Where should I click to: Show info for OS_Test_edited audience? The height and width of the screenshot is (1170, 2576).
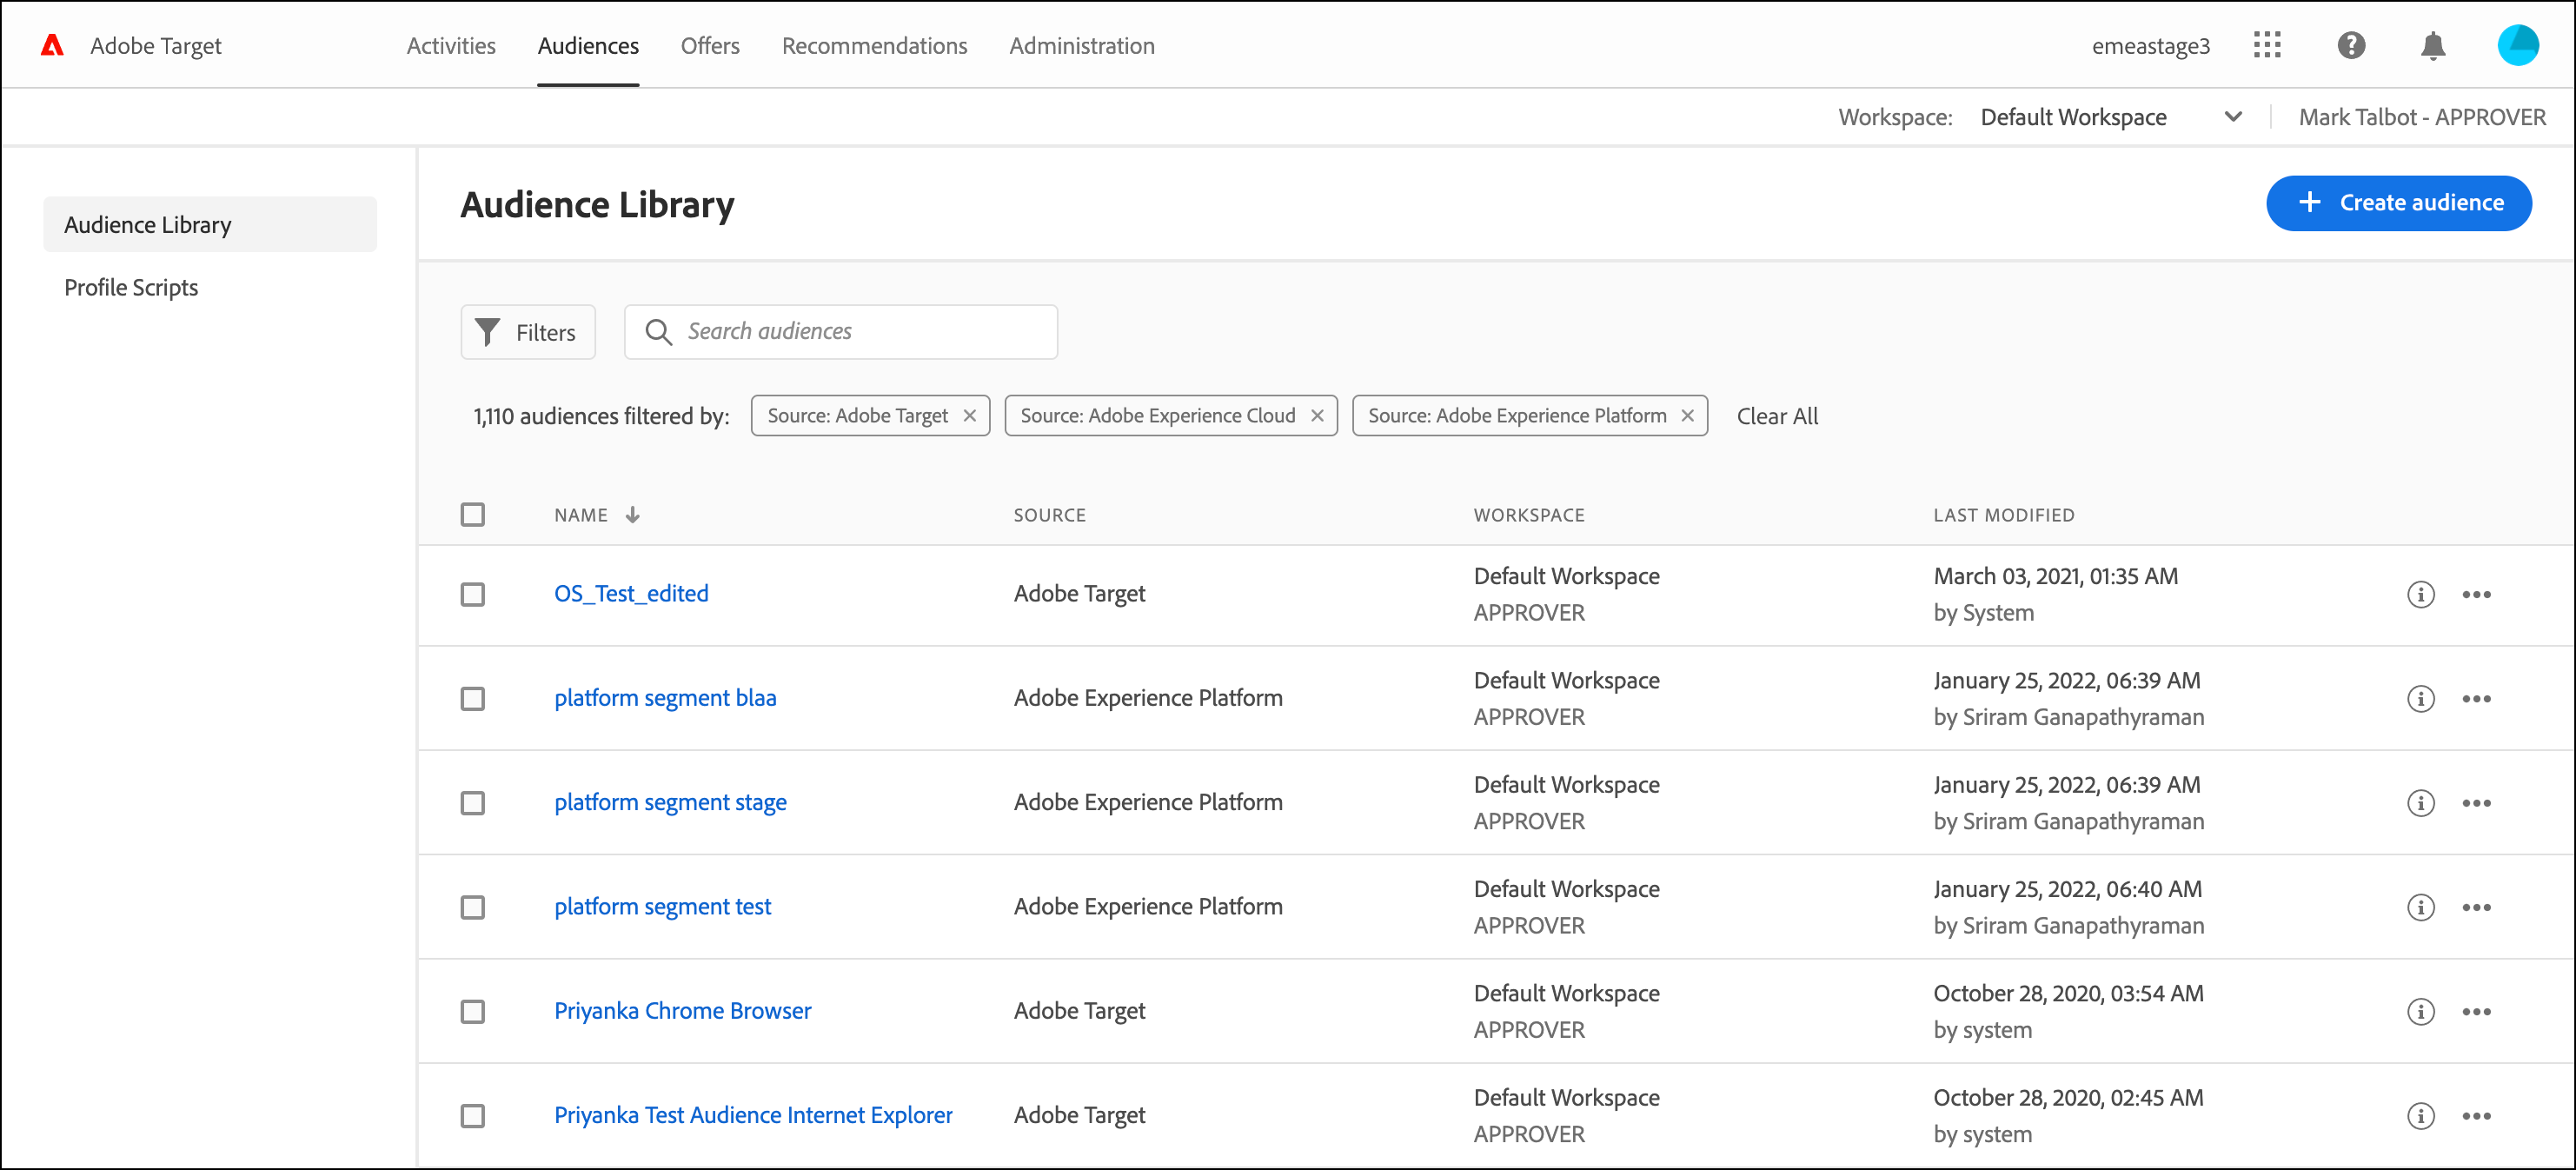click(2420, 594)
